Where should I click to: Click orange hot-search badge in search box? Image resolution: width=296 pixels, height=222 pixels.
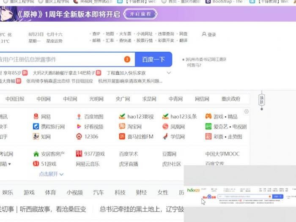pos(127,60)
